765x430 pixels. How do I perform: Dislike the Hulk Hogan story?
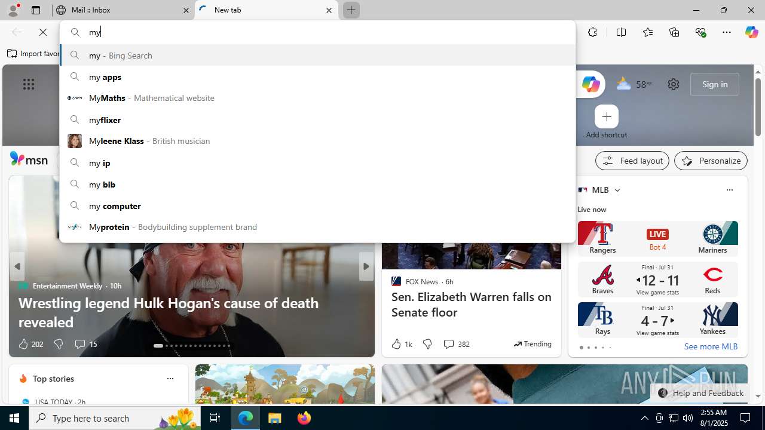point(59,344)
